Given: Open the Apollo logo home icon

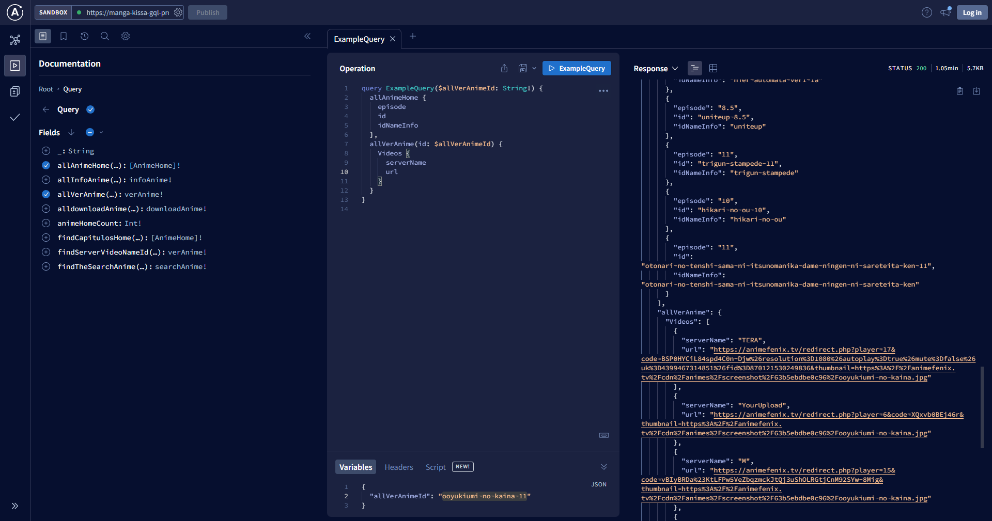Looking at the screenshot, I should click(15, 12).
